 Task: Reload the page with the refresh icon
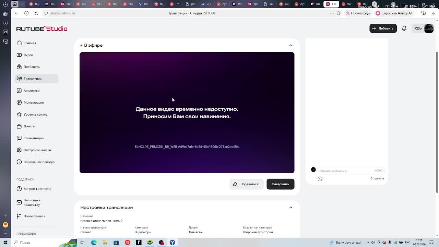tap(36, 13)
